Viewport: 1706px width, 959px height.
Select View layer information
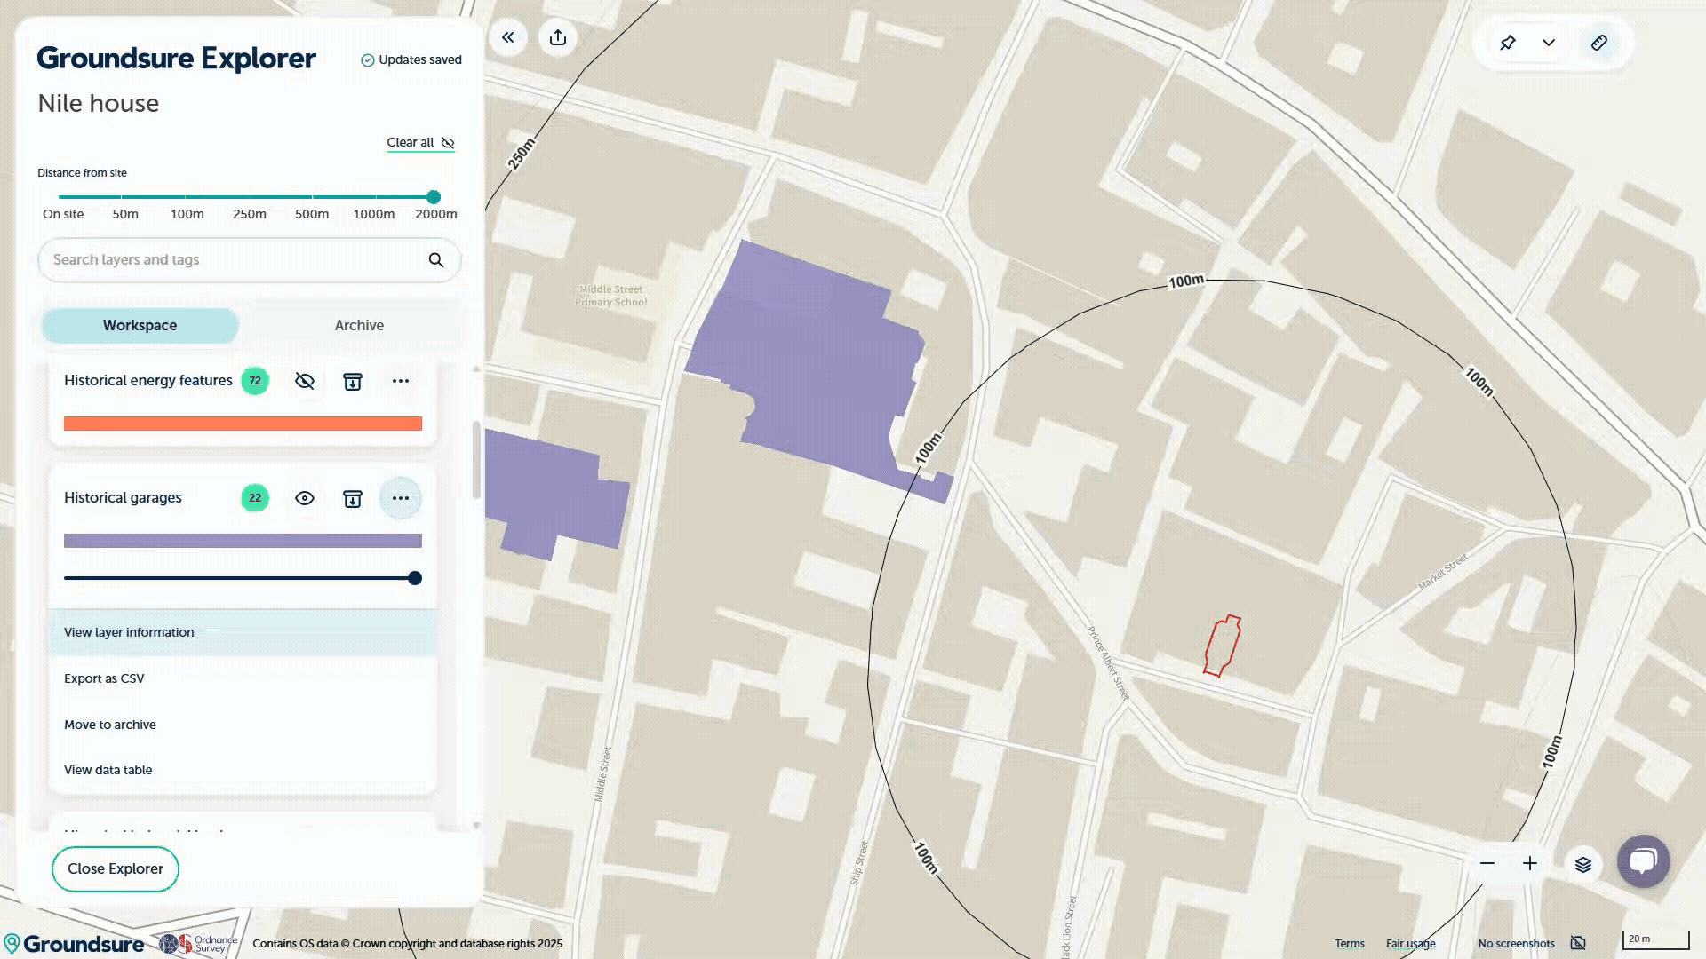pyautogui.click(x=243, y=632)
